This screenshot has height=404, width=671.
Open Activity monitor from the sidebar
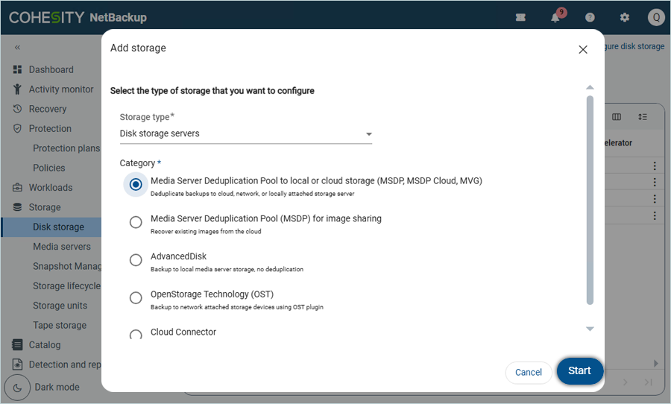coord(61,89)
